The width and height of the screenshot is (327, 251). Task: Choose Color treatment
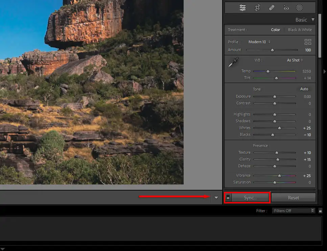(275, 30)
